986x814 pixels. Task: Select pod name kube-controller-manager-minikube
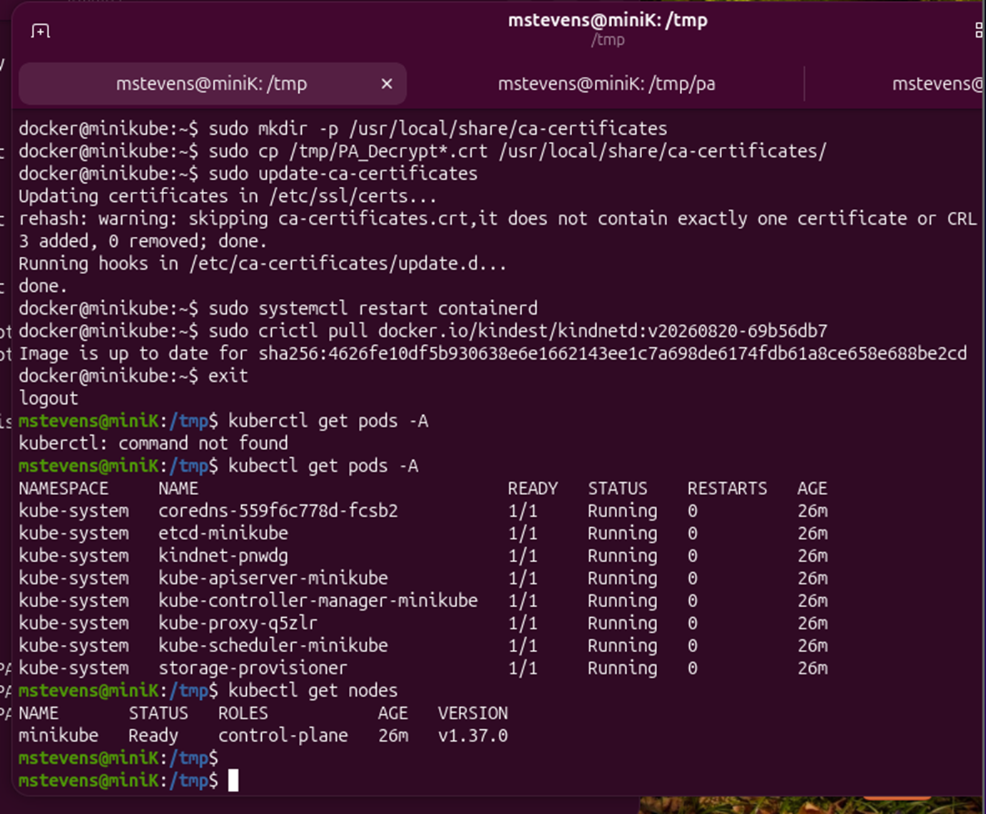coord(318,601)
